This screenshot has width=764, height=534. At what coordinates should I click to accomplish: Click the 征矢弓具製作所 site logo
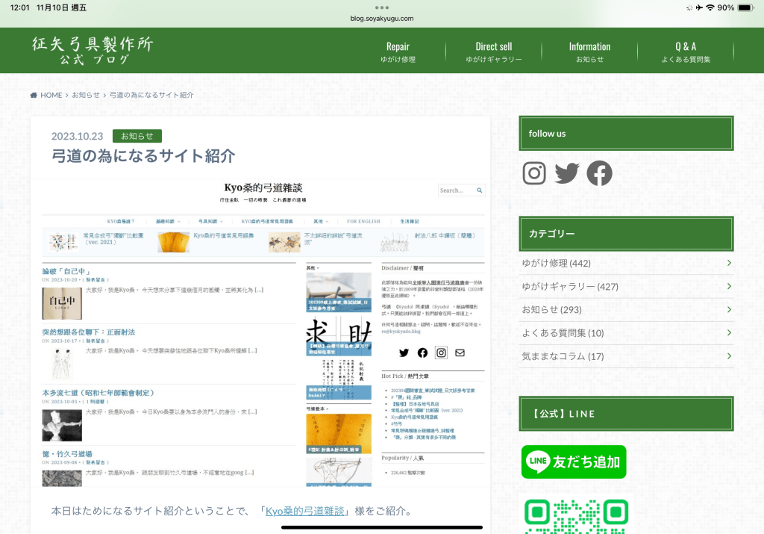click(x=93, y=51)
